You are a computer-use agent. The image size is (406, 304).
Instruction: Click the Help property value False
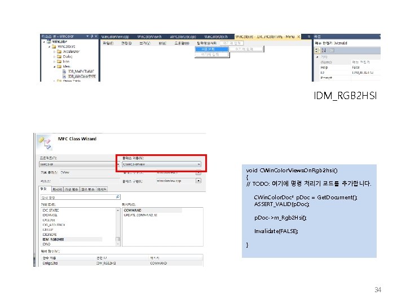[x=366, y=68]
